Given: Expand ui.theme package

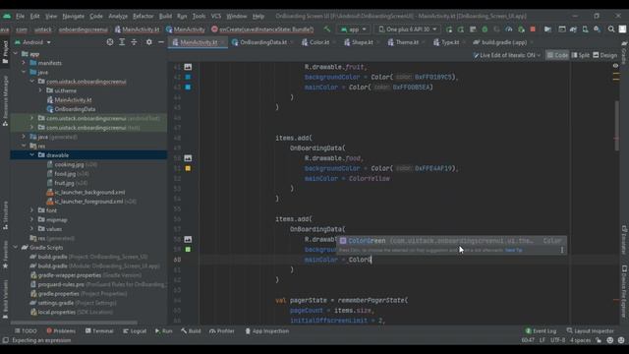Looking at the screenshot, I should 40,90.
